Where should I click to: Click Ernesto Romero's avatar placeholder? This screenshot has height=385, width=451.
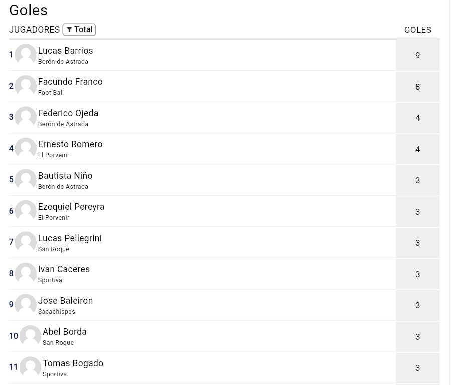[x=26, y=148]
